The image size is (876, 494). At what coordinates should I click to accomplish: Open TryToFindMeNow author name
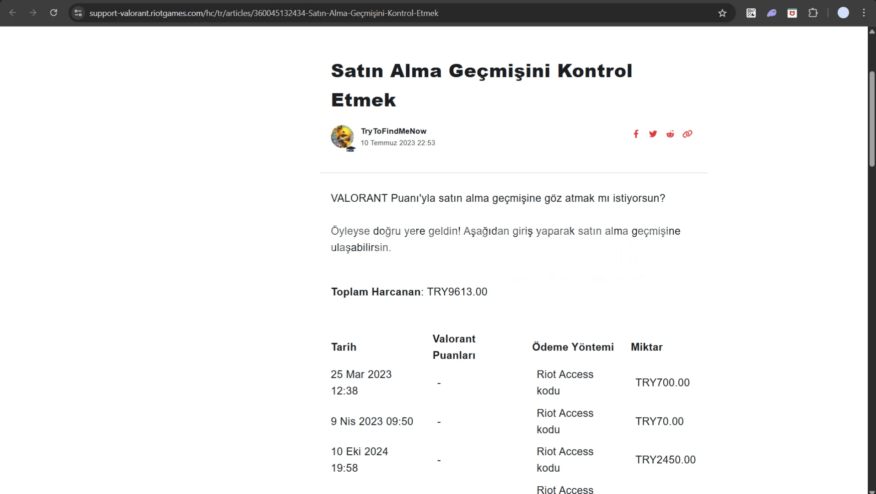(393, 131)
